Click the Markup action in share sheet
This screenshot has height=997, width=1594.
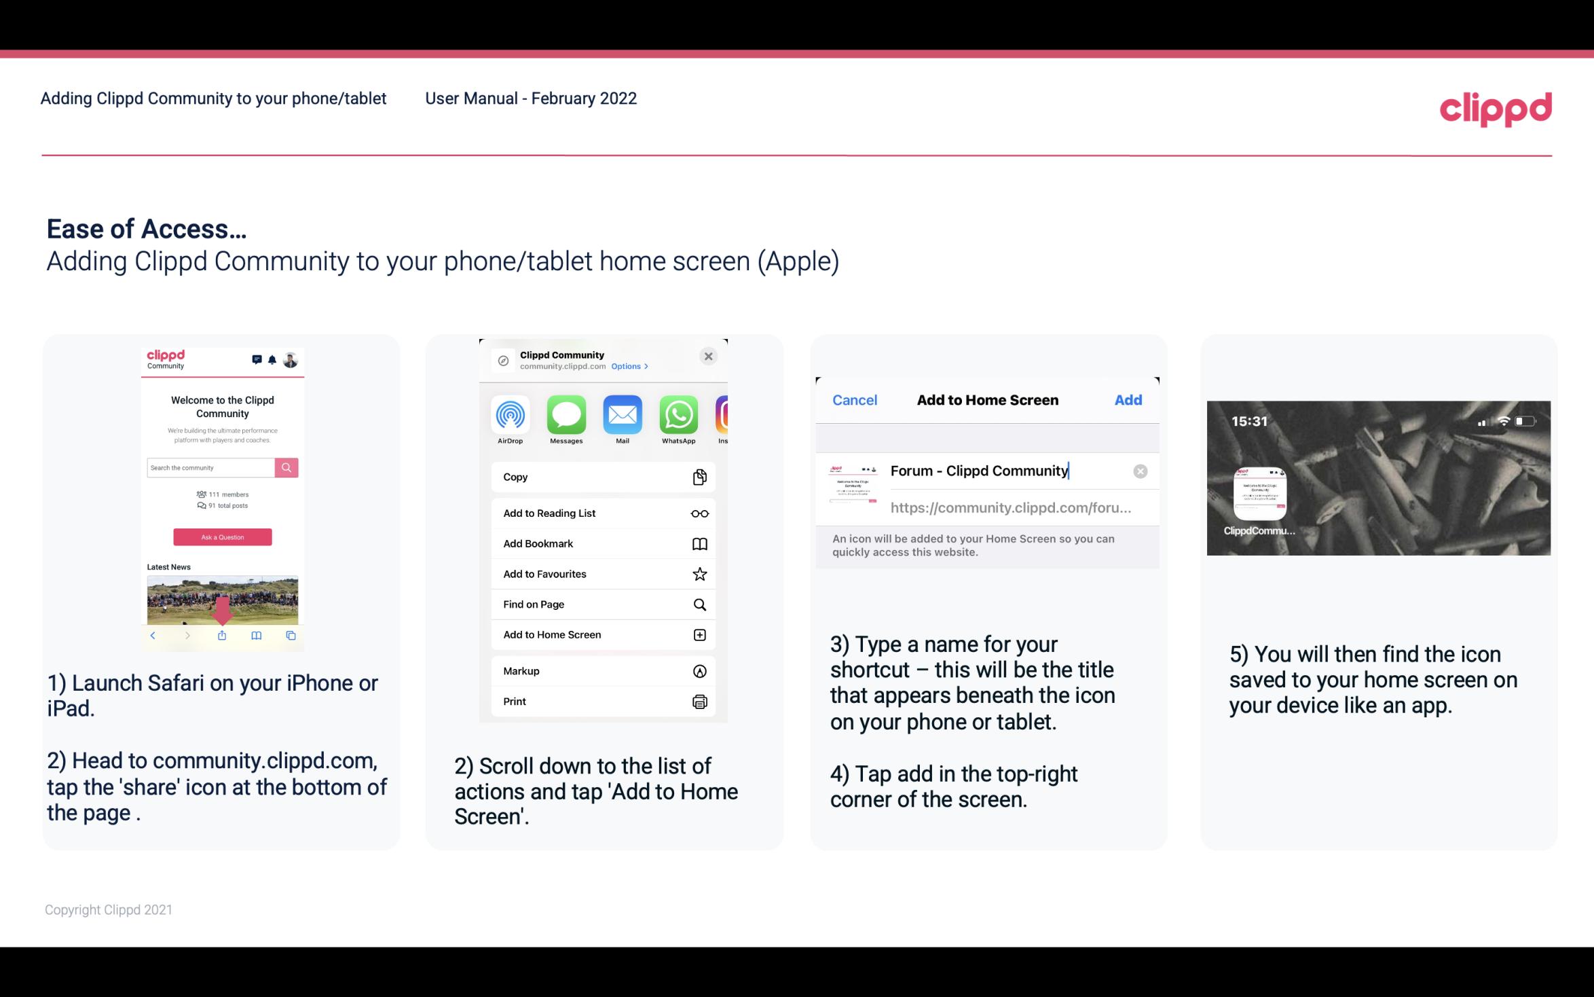pyautogui.click(x=601, y=671)
